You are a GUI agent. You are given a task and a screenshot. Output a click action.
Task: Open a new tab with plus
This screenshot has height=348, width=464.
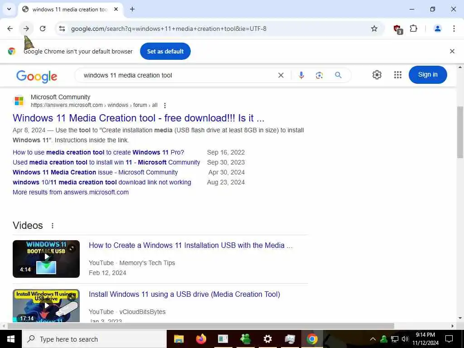[132, 9]
